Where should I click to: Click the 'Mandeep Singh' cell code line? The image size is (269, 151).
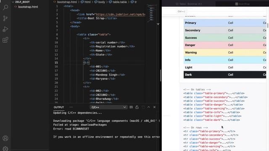(107, 75)
